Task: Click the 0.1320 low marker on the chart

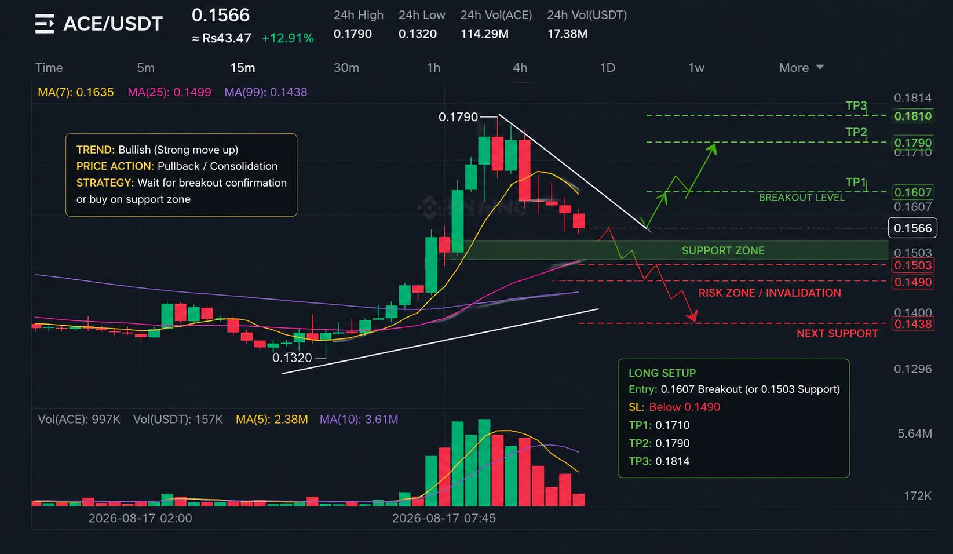Action: [292, 358]
